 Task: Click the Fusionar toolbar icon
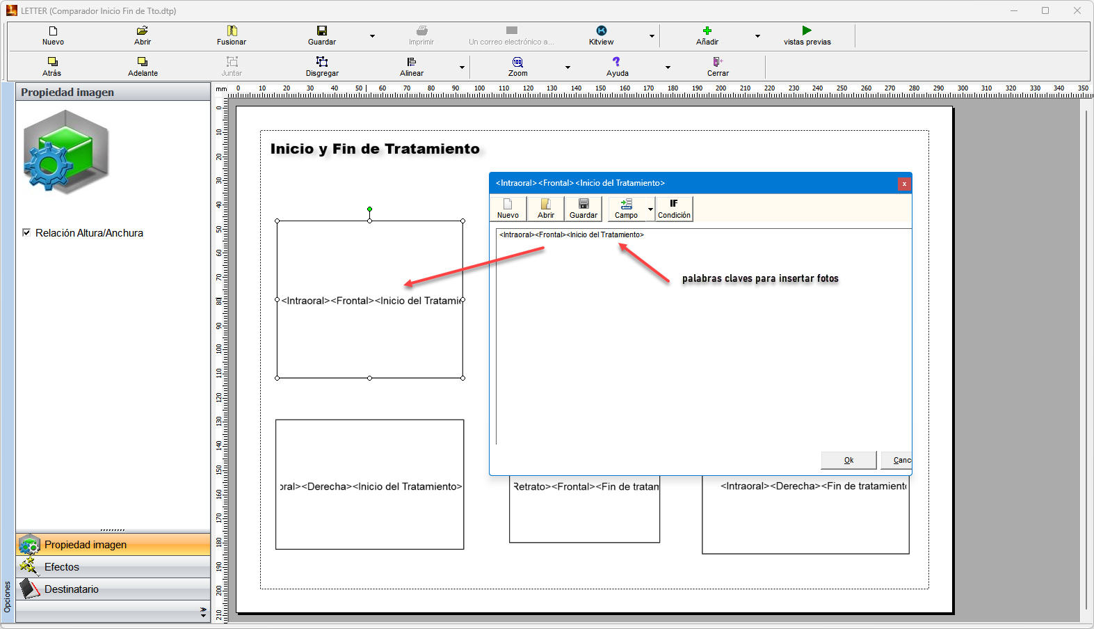(x=232, y=31)
